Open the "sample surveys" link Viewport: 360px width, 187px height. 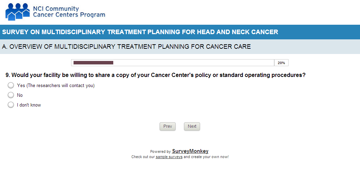[x=169, y=157]
